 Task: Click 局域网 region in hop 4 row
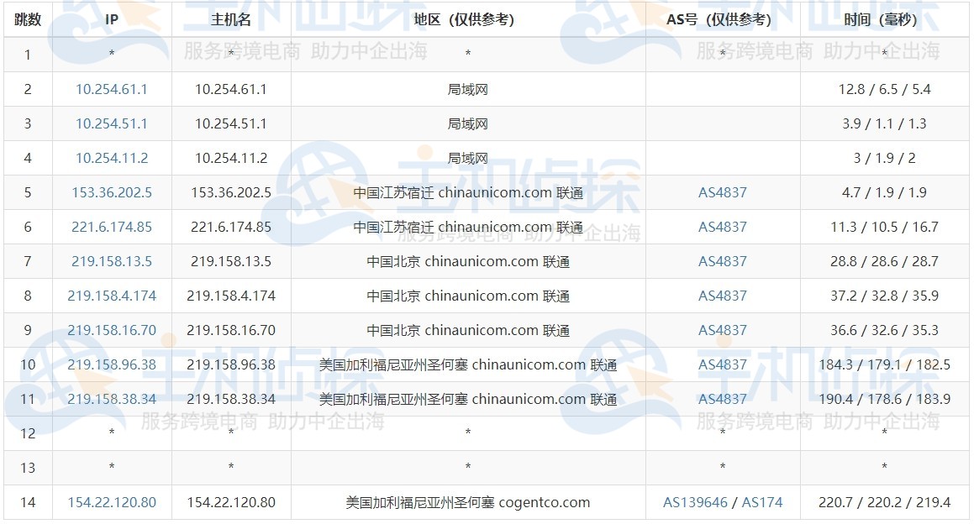[x=468, y=159]
